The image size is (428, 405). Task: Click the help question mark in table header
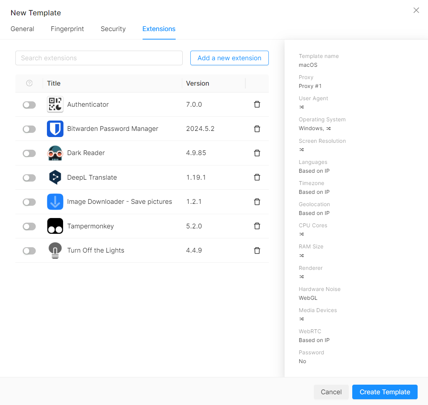pos(29,83)
